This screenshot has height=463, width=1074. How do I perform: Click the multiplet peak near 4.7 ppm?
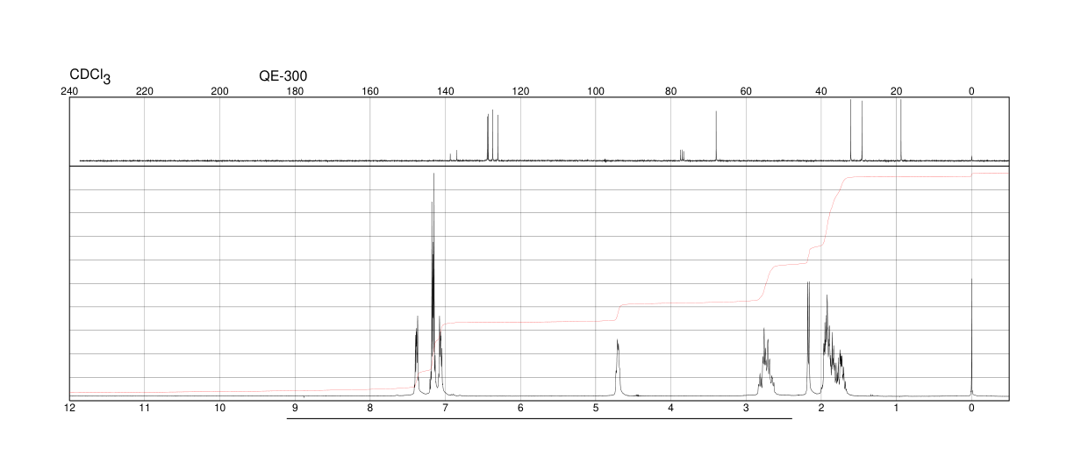[618, 368]
